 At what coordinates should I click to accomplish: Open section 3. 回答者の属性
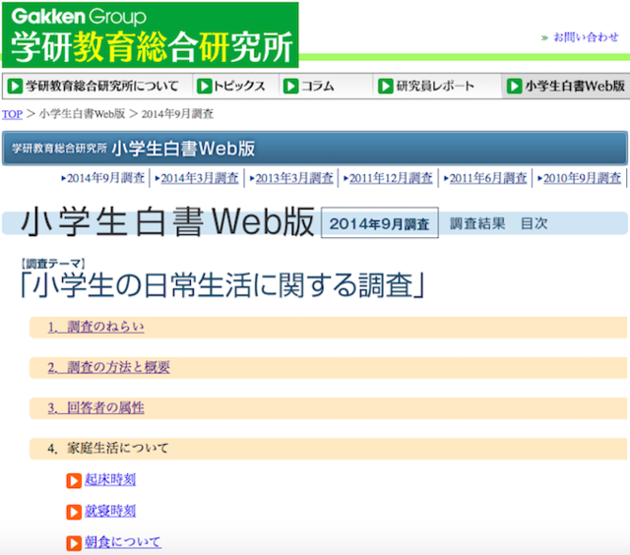click(x=95, y=408)
